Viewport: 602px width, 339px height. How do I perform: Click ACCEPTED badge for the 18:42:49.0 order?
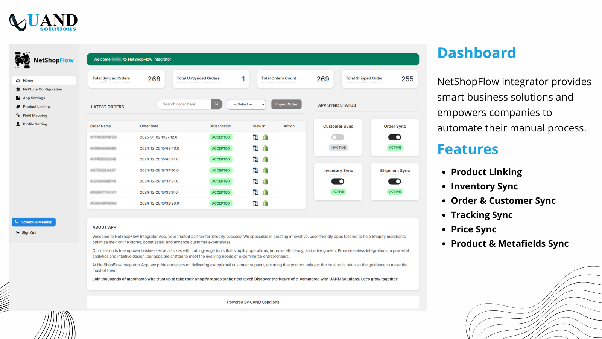(221, 148)
